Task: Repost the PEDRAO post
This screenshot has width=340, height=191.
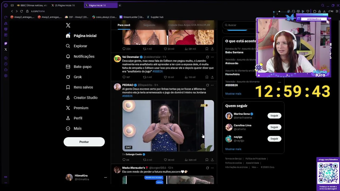Action: (147, 160)
